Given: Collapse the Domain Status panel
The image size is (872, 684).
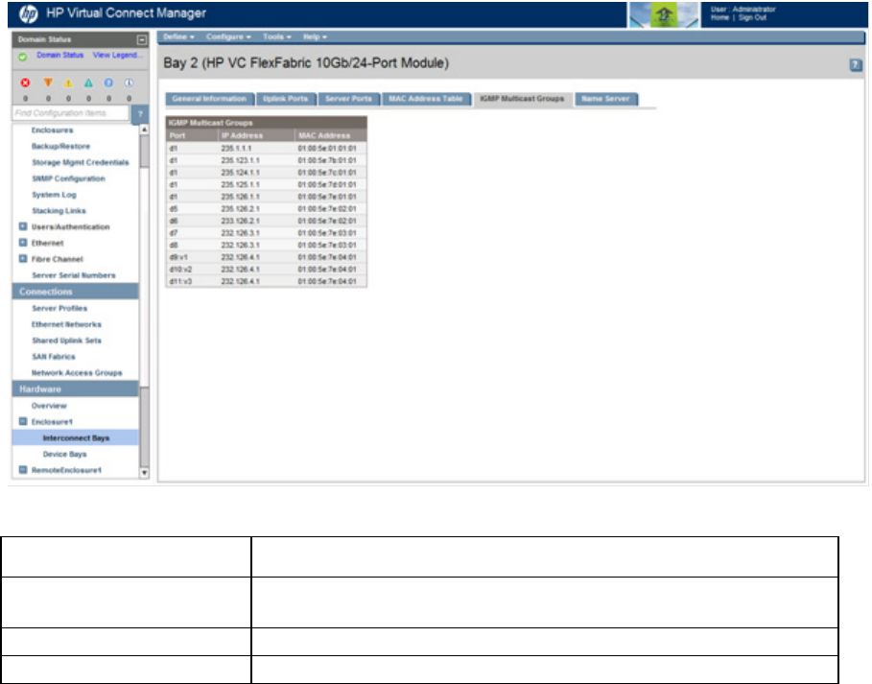Looking at the screenshot, I should click(x=142, y=40).
